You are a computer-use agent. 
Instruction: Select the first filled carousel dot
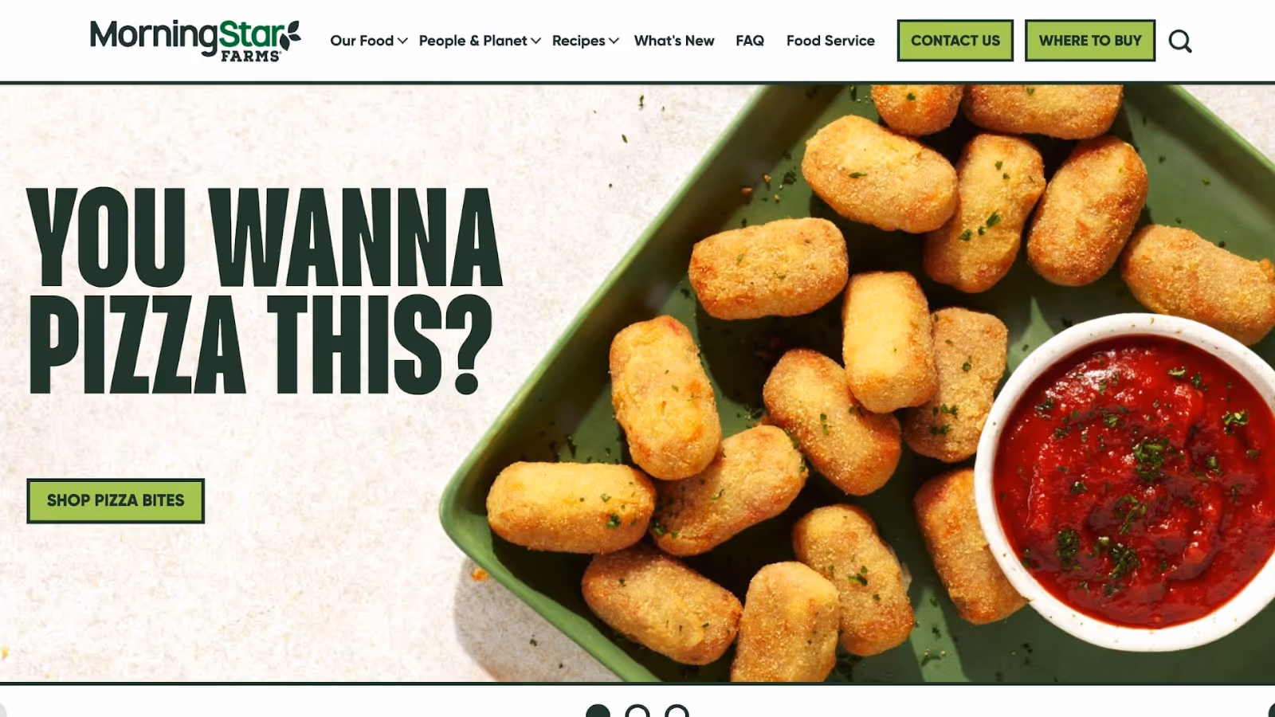[598, 711]
